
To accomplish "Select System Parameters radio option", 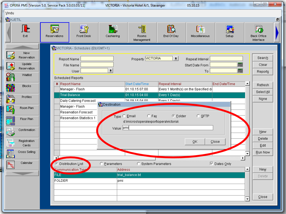I will [139, 164].
